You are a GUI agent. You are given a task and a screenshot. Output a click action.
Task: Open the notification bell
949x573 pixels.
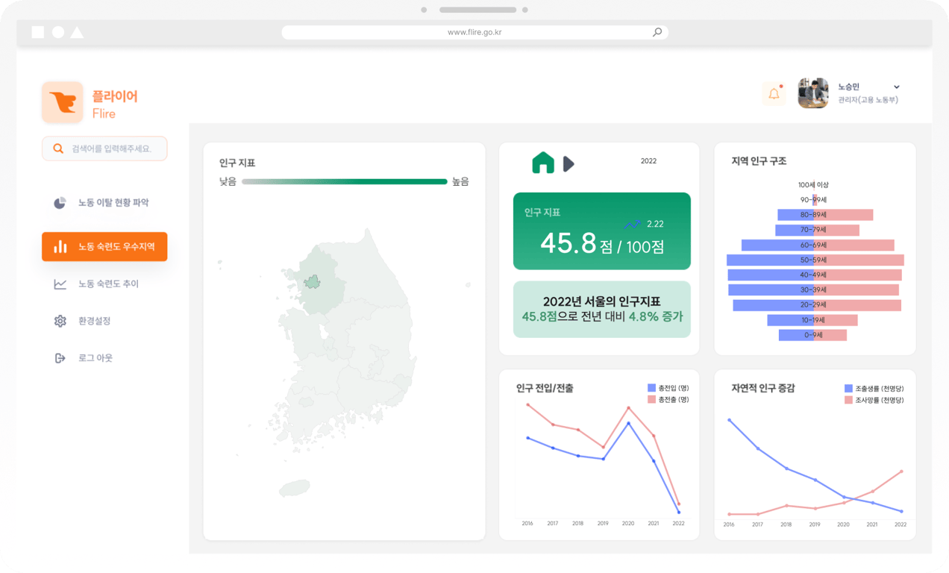(x=774, y=94)
